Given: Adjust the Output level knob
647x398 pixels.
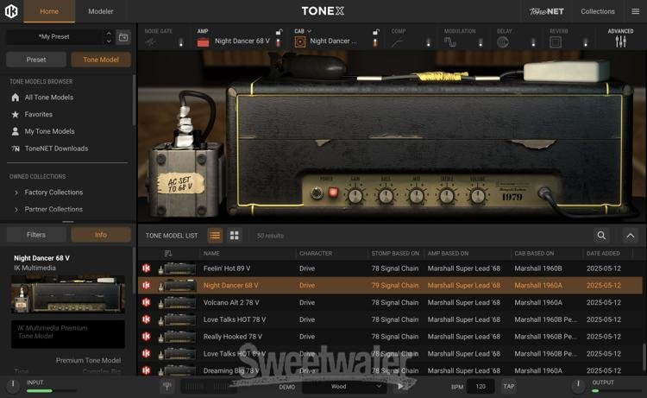Looking at the screenshot, I should point(578,386).
